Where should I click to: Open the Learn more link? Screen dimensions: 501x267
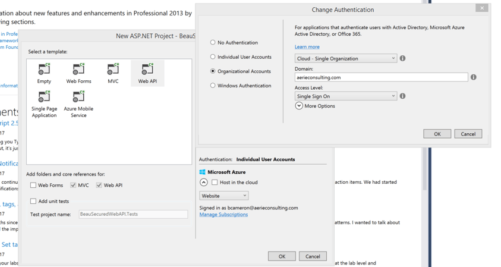307,47
